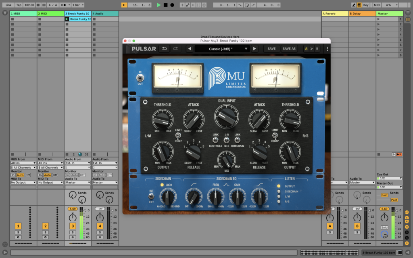Select OUTPUT in the LISTEN section
This screenshot has width=413, height=258.
278,186
